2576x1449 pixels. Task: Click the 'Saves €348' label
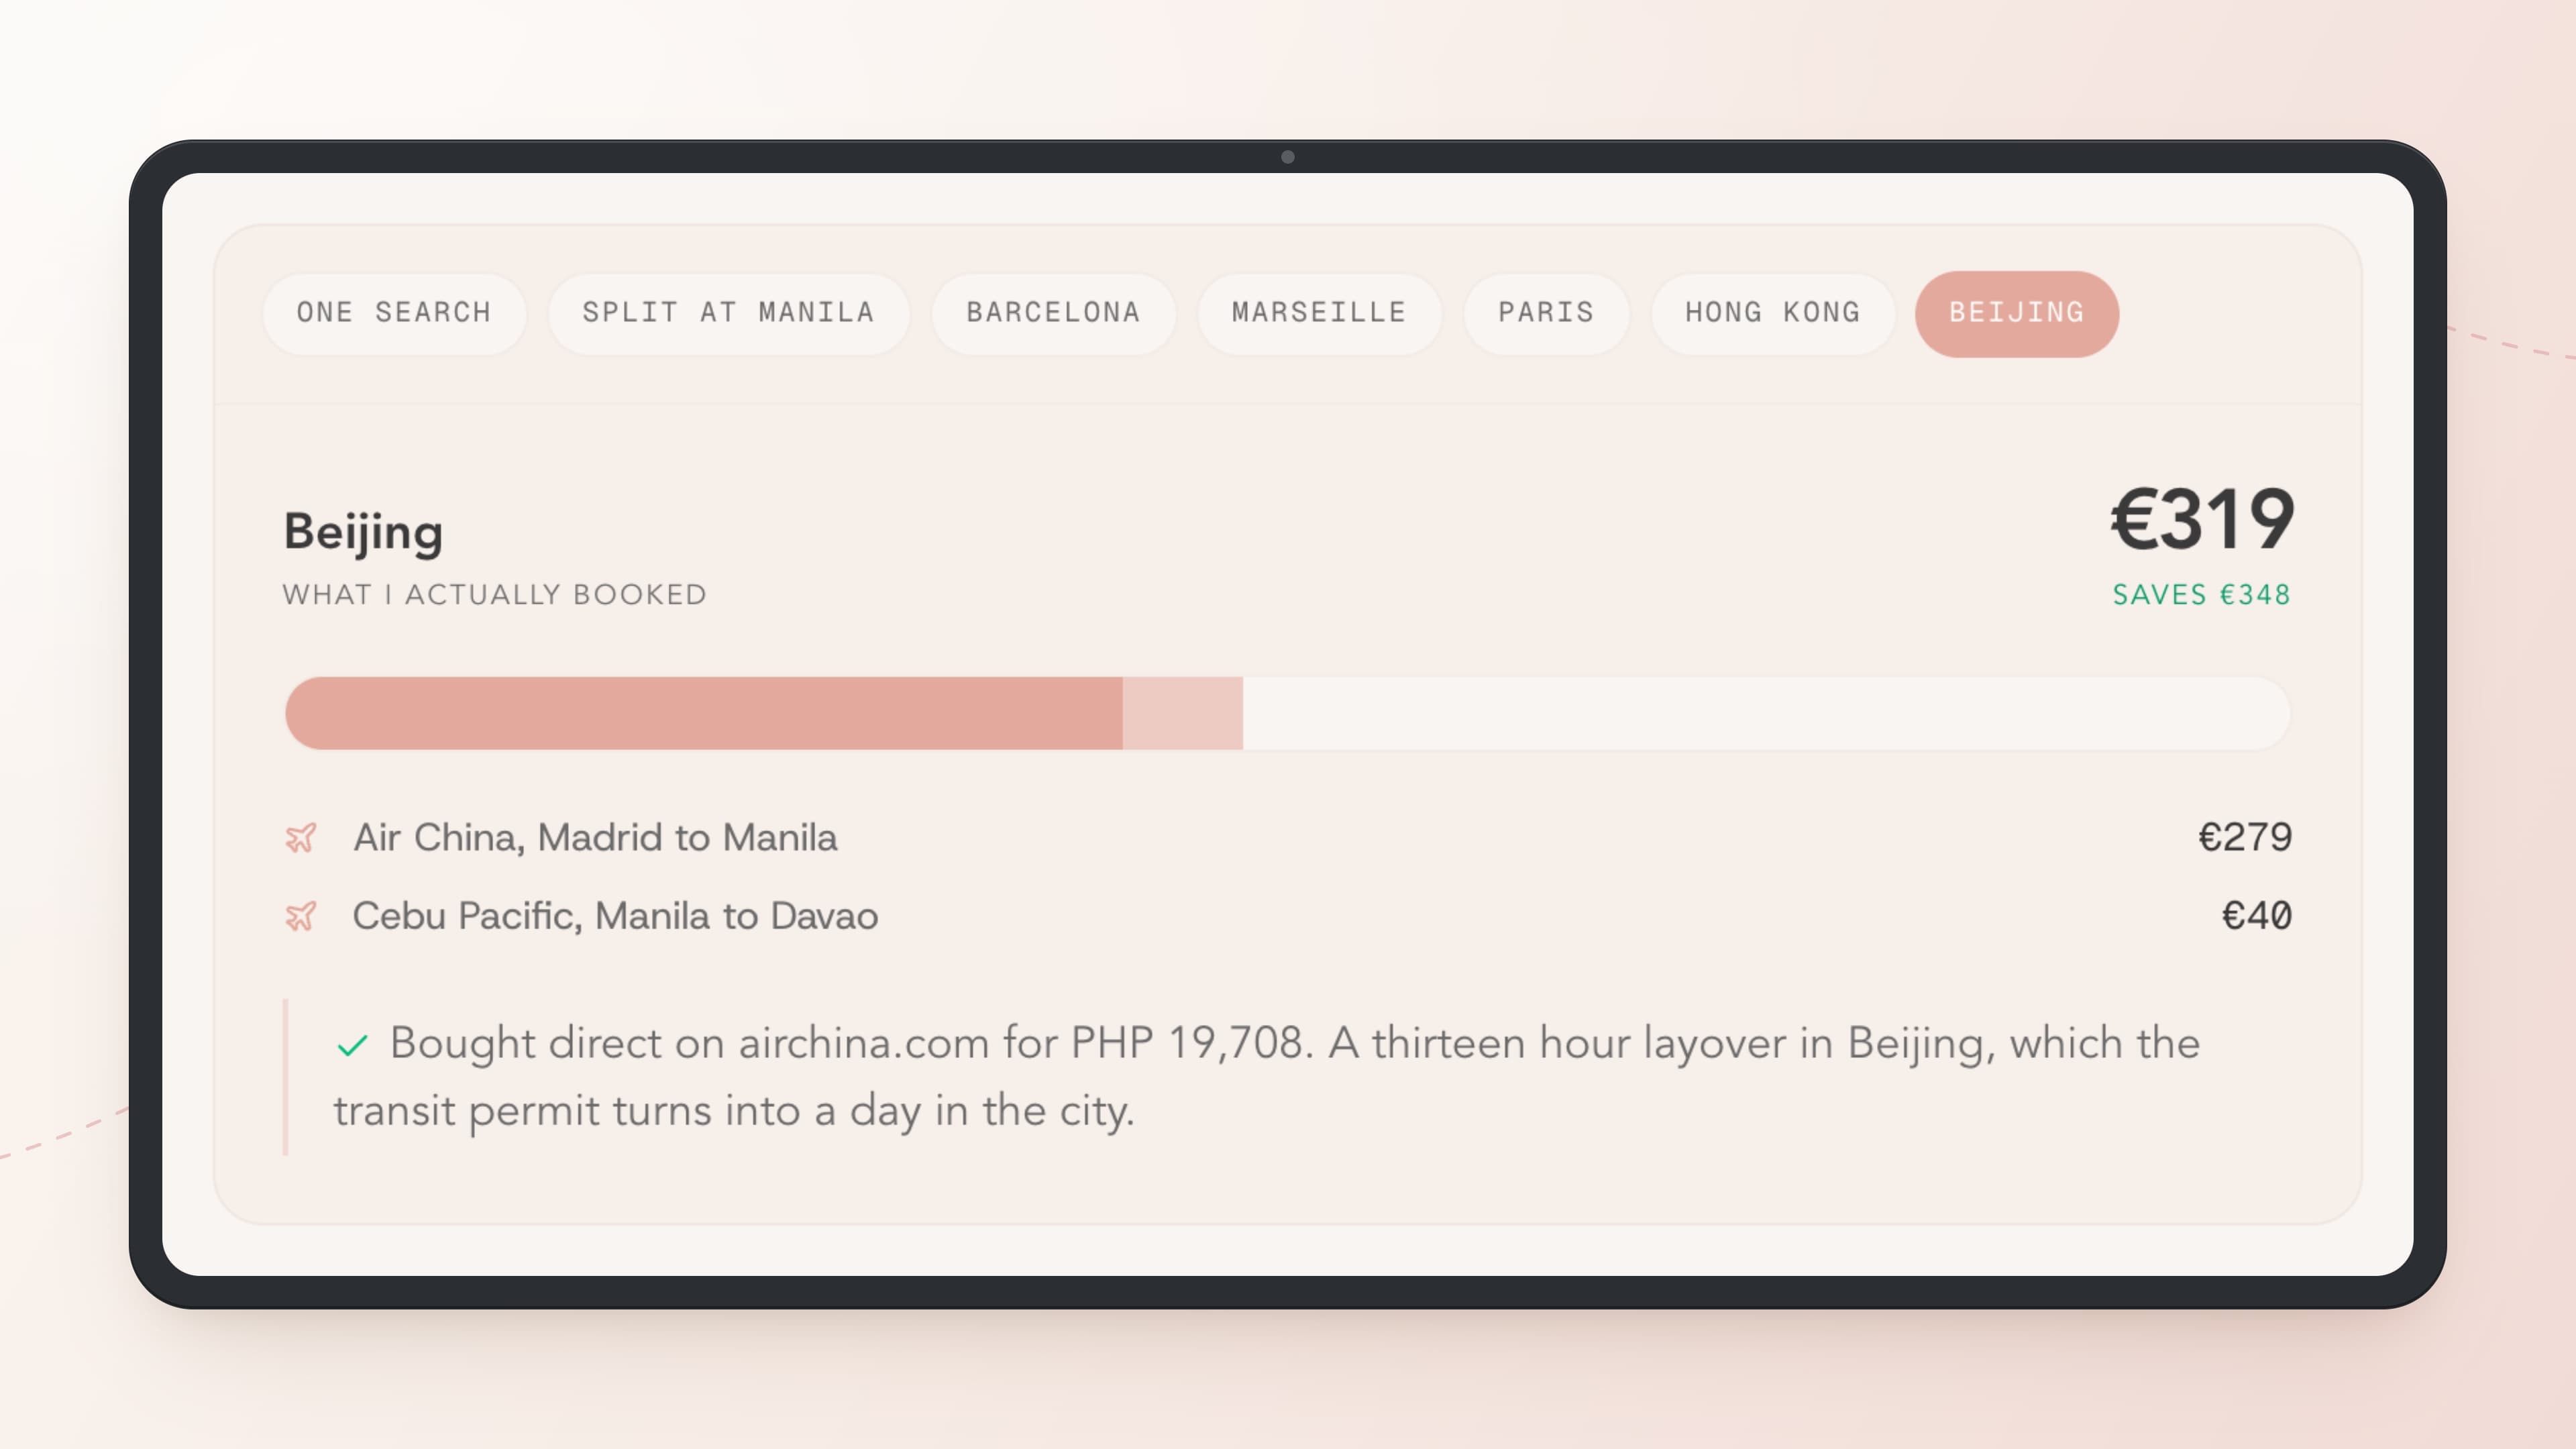coord(2201,595)
